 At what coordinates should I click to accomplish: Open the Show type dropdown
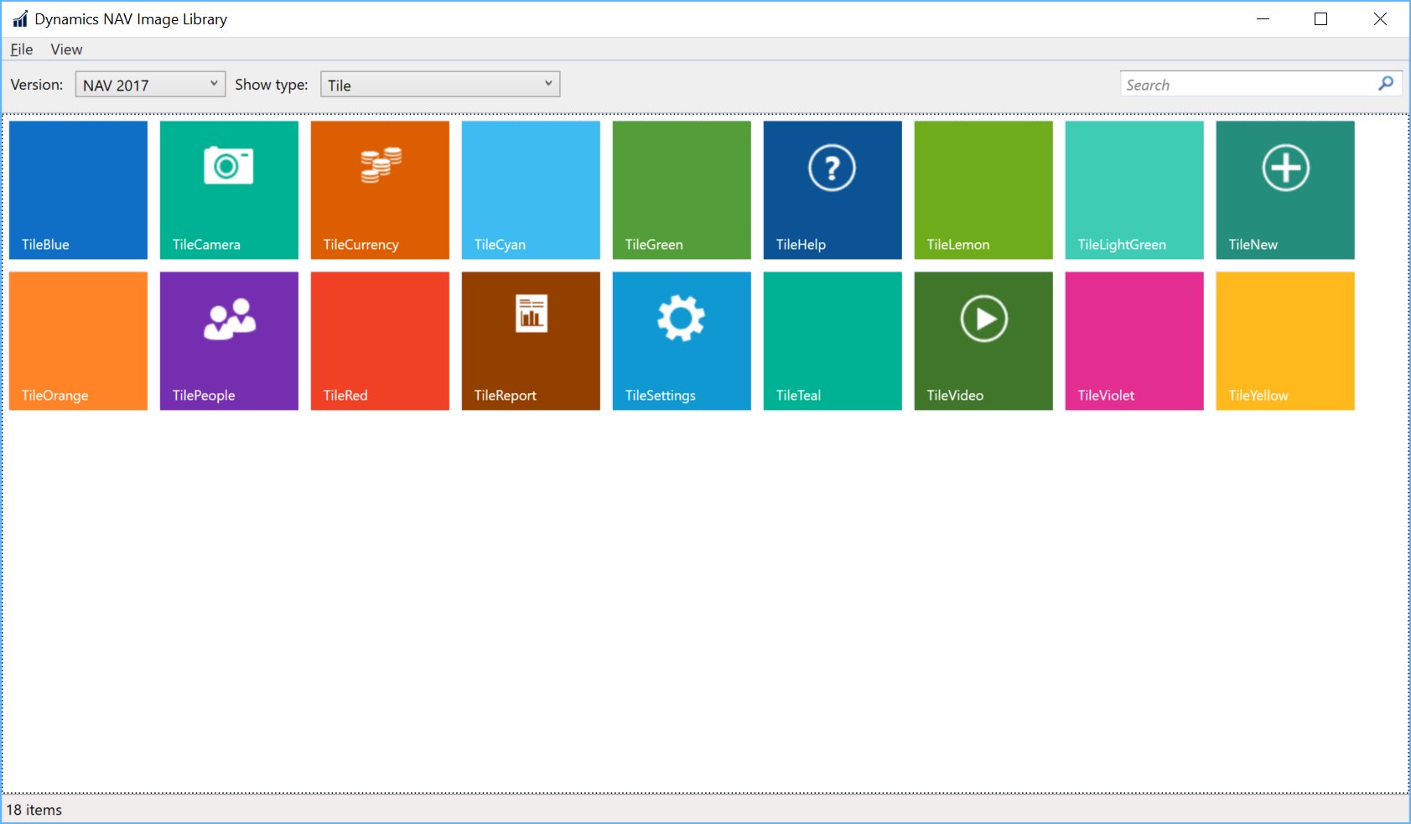click(x=439, y=84)
